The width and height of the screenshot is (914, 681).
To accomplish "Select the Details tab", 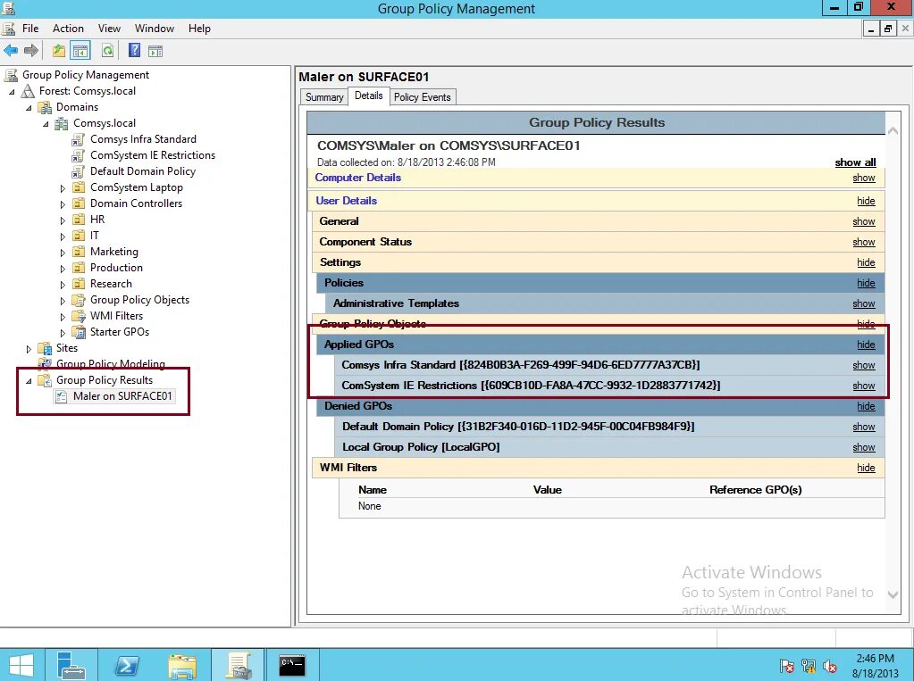I will point(368,96).
